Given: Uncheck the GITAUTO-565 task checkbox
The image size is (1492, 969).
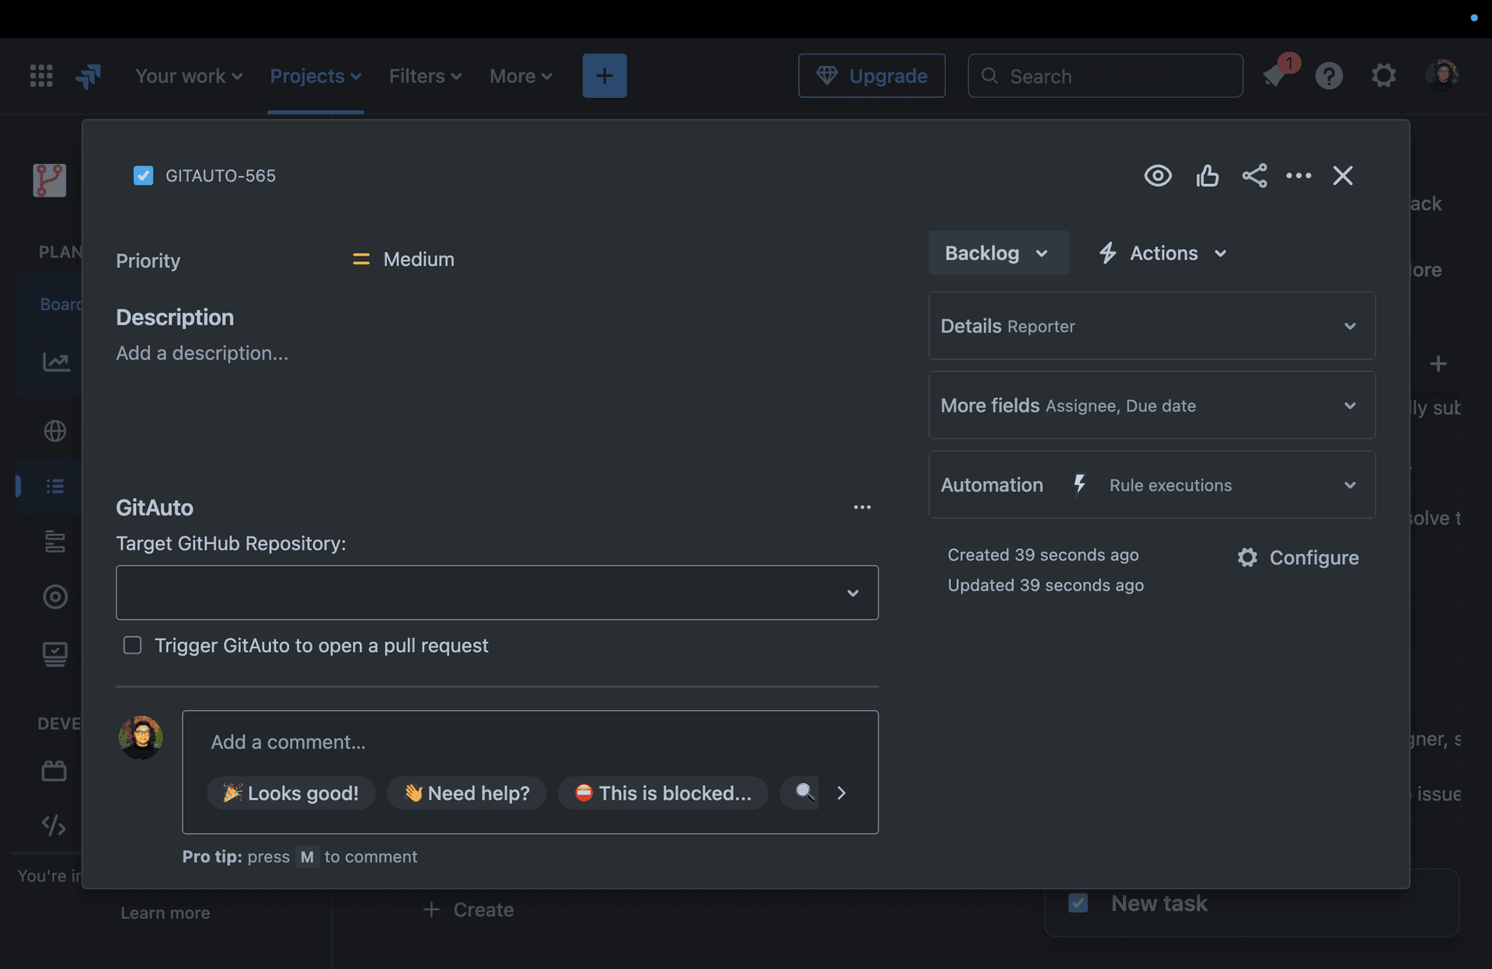Looking at the screenshot, I should [143, 176].
